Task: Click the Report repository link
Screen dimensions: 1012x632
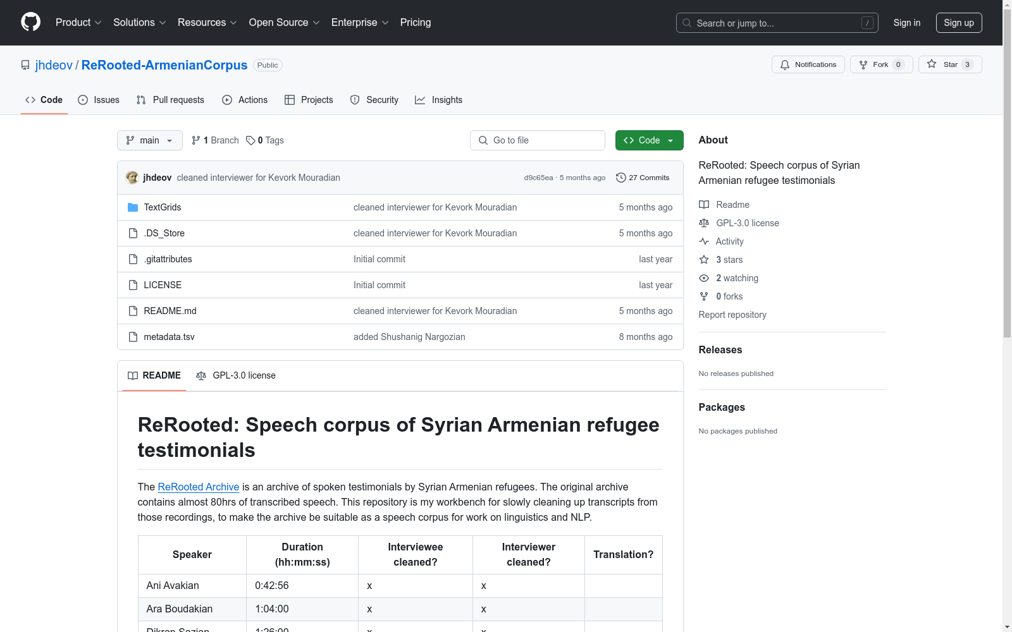Action: click(732, 315)
